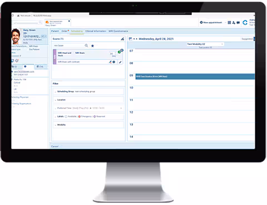267x205 pixels.
Task: Toggle the Emergency label filter
Action: [x=85, y=116]
